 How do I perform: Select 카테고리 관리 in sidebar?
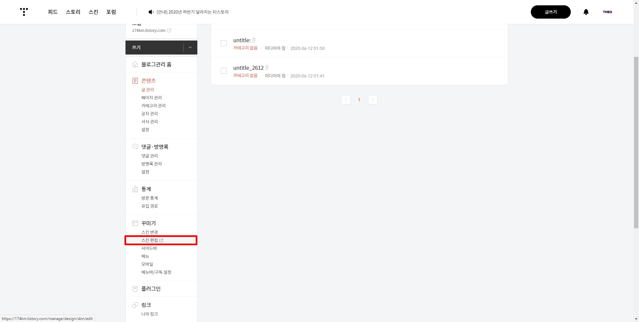153,106
